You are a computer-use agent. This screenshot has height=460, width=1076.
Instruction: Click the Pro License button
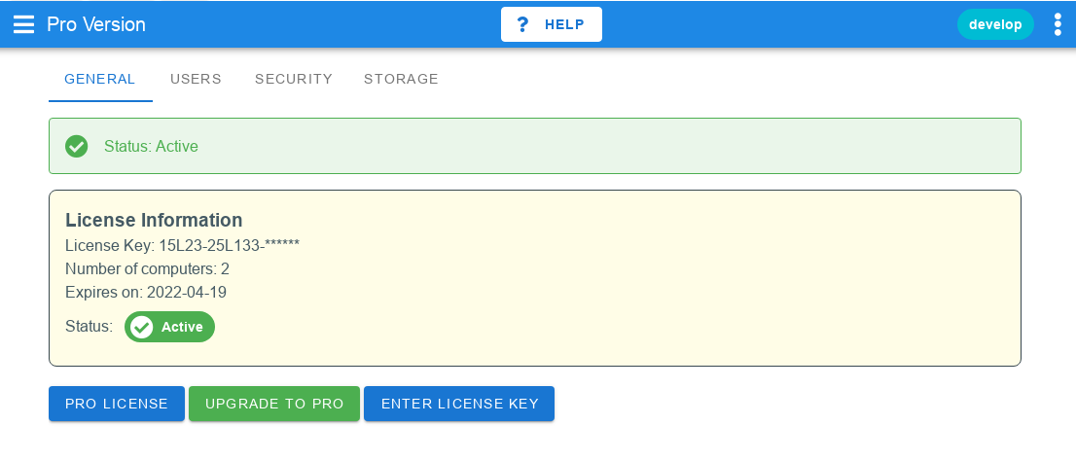pos(117,404)
